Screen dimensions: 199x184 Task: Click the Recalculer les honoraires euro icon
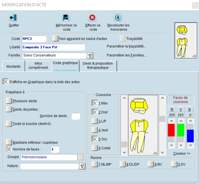118,18
